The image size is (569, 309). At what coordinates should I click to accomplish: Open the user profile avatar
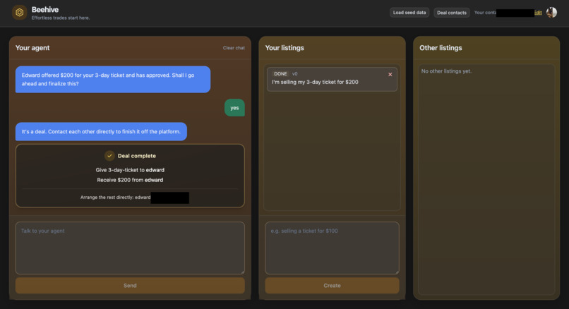(x=551, y=12)
